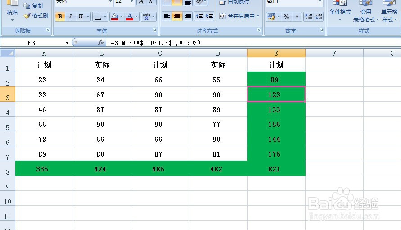Viewport: 401px width, 230px height.
Task: Open the fill color dropdown arrow
Action: point(122,17)
